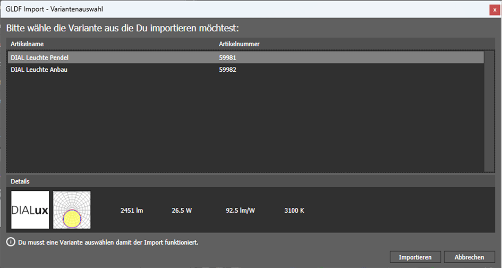Close the GLDF Import dialog
Screen dimensions: 502x268
coord(495,10)
